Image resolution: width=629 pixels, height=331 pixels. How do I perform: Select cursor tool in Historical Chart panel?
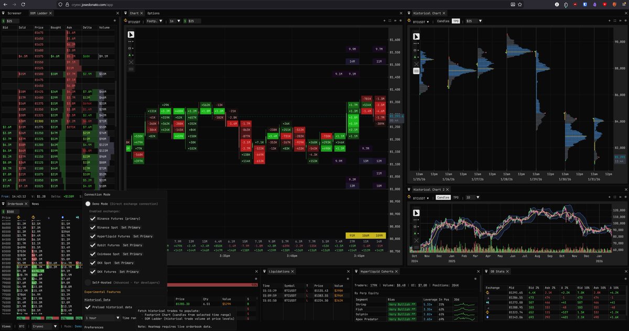point(416,36)
